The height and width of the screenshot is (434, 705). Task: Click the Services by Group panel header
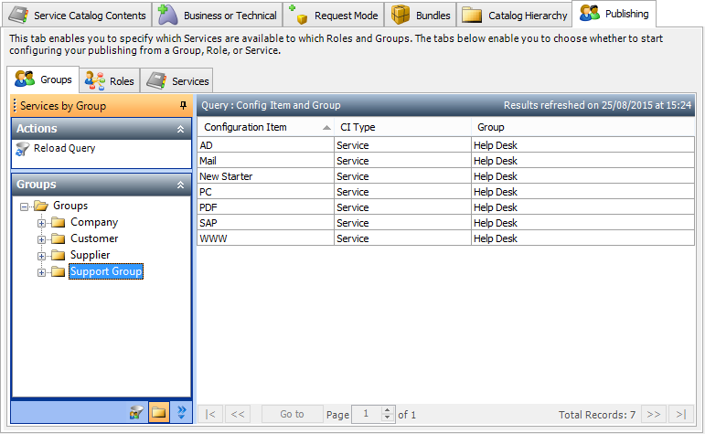point(101,106)
